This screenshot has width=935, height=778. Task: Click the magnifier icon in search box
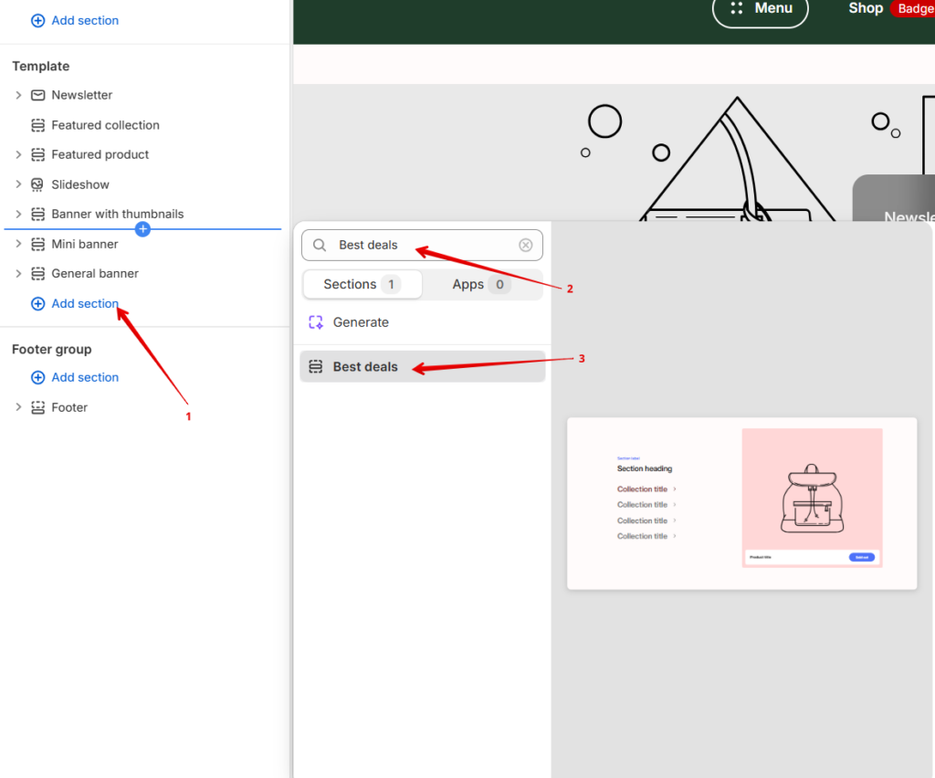click(x=320, y=245)
